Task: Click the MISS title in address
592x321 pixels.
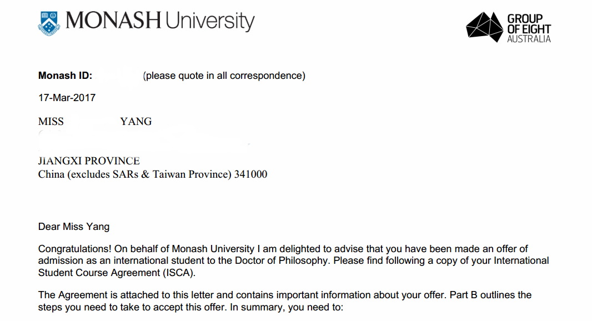Action: point(51,122)
